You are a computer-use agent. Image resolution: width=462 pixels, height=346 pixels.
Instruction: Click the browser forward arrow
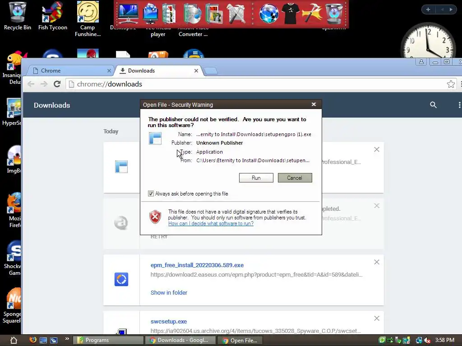tap(44, 84)
